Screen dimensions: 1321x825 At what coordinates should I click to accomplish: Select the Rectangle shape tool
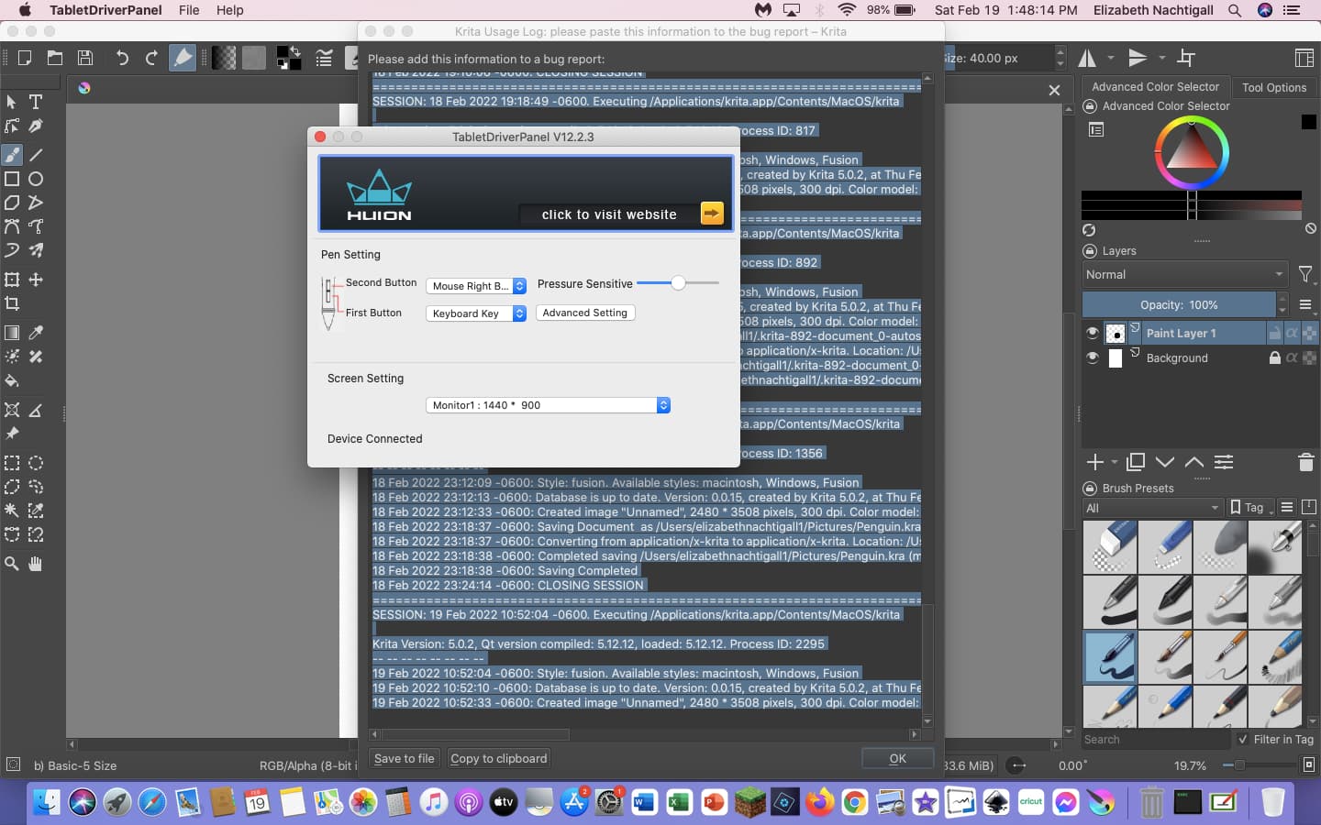pos(12,179)
